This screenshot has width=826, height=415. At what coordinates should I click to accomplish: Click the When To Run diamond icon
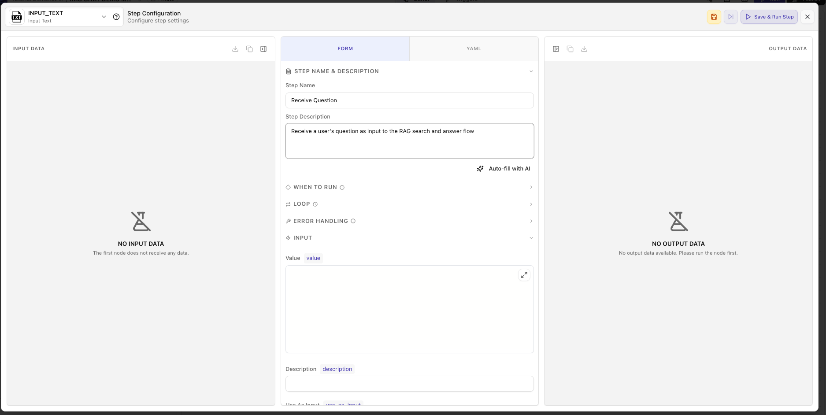click(x=288, y=187)
